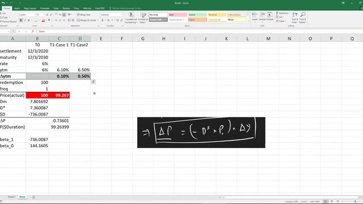The image size is (363, 204).
Task: Open Find & Select magnifier menu
Action: coord(303,18)
